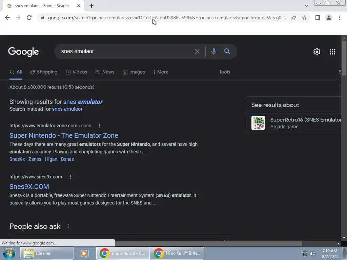The image size is (347, 260).
Task: Click the volume speaker tray icon
Action: (313, 254)
